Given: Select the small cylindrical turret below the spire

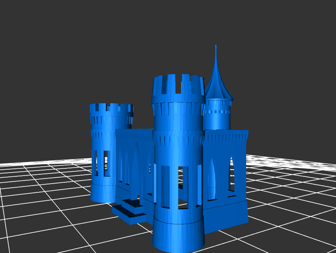Looking at the screenshot, I should (x=217, y=115).
